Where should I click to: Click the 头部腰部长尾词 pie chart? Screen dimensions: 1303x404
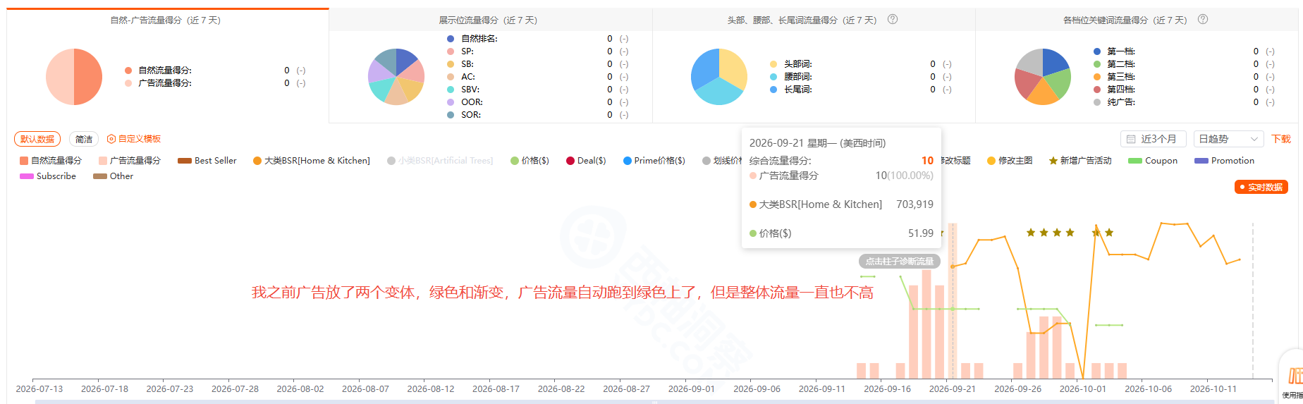coord(719,77)
